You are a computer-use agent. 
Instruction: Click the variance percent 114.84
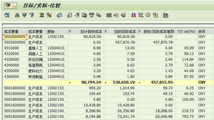(x=188, y=60)
